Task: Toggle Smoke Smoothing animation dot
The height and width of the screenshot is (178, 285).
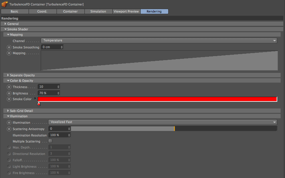Action: [x=9, y=47]
